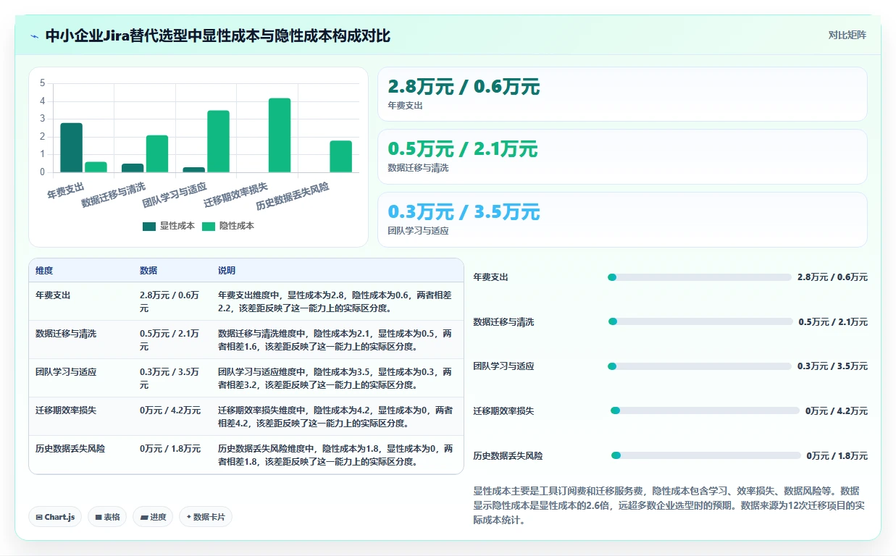Screen dimensions: 896x556
Task: Click the 数据迁移与清洗 progress bar
Action: click(x=700, y=322)
